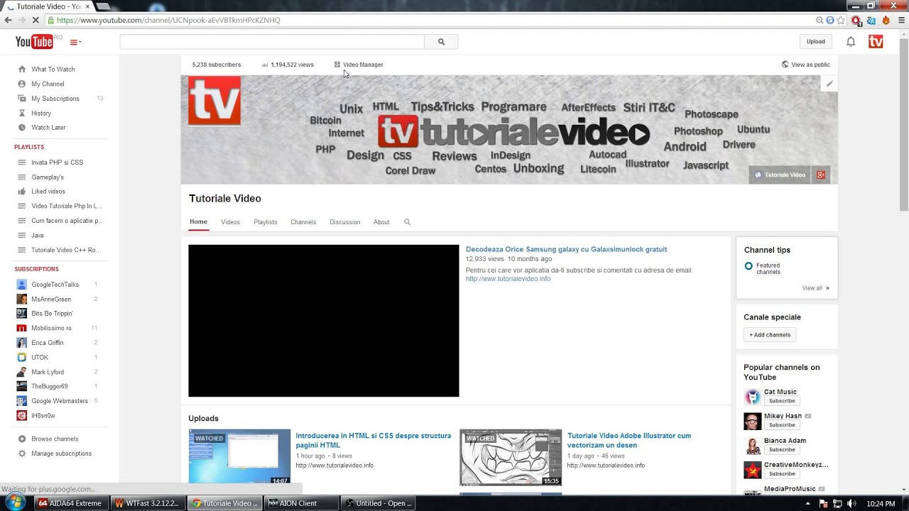Image resolution: width=909 pixels, height=511 pixels.
Task: Subscribe to Mikey Hash
Action: (782, 425)
